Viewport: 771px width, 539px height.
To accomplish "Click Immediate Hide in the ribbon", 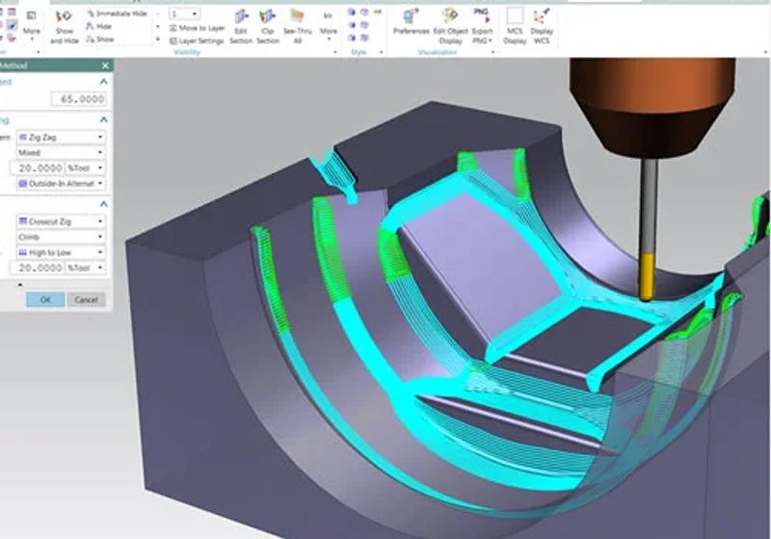I will tap(117, 13).
